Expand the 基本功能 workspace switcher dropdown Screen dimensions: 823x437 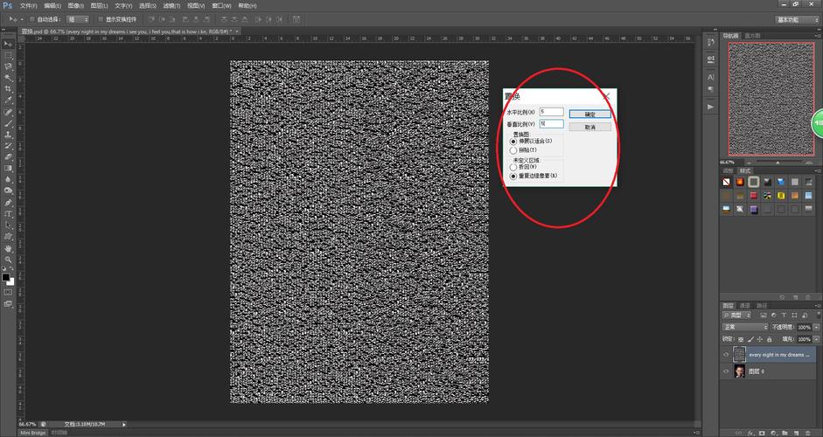tap(797, 18)
